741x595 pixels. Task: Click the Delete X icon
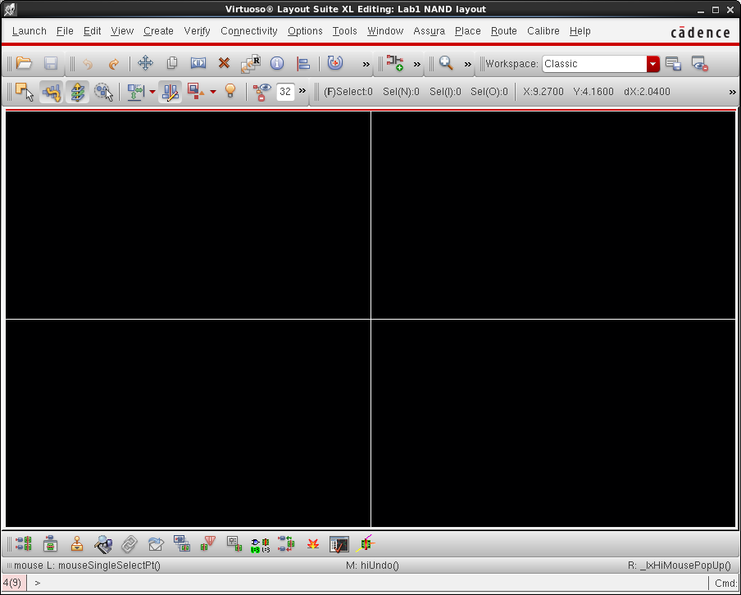[224, 63]
